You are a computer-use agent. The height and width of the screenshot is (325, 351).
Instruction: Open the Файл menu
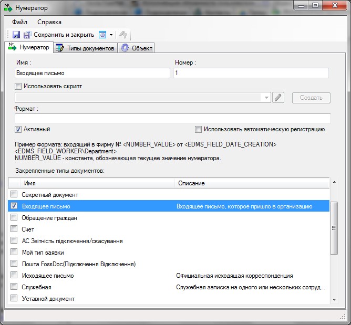[19, 22]
